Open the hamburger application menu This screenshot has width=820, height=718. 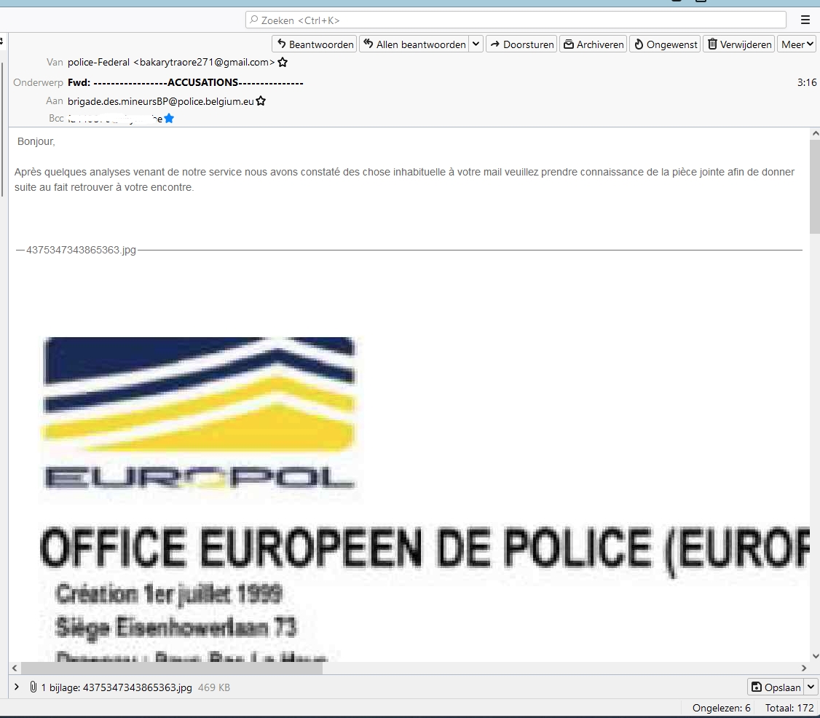point(805,20)
